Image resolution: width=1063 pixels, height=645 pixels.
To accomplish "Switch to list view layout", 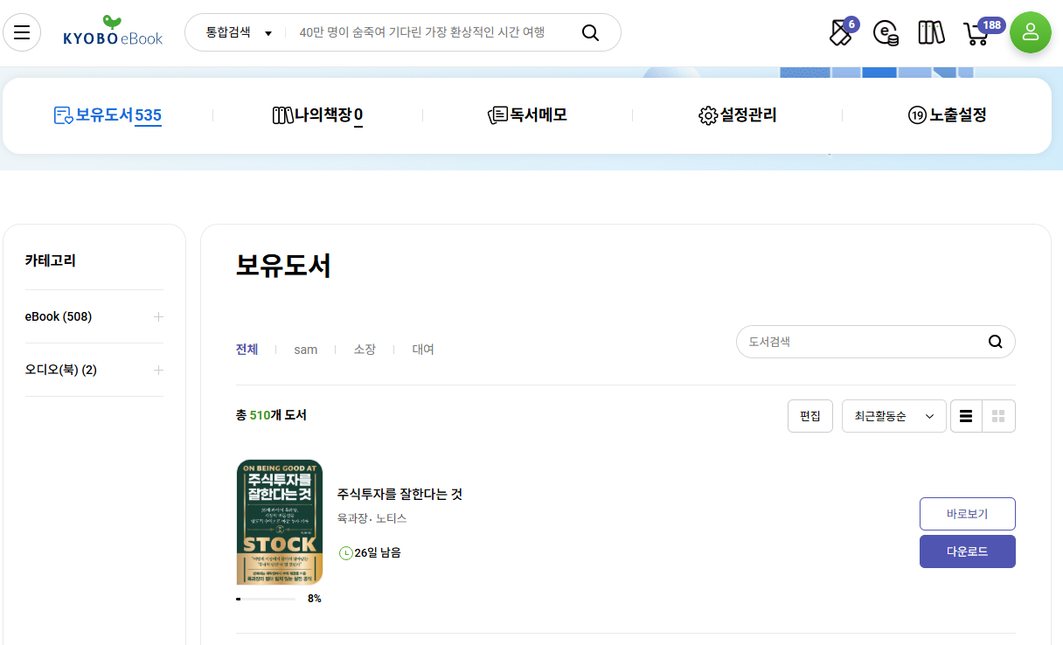I will point(966,416).
